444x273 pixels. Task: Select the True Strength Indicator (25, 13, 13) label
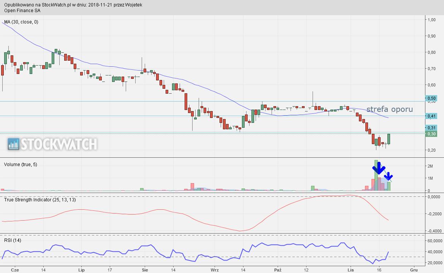[x=40, y=200]
